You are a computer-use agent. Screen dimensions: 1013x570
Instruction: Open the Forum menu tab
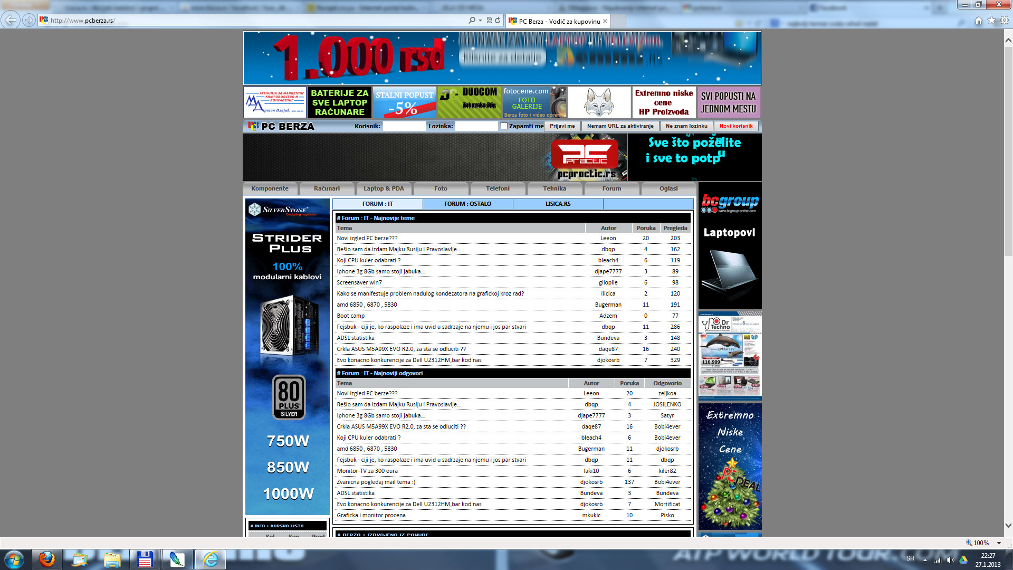[611, 188]
